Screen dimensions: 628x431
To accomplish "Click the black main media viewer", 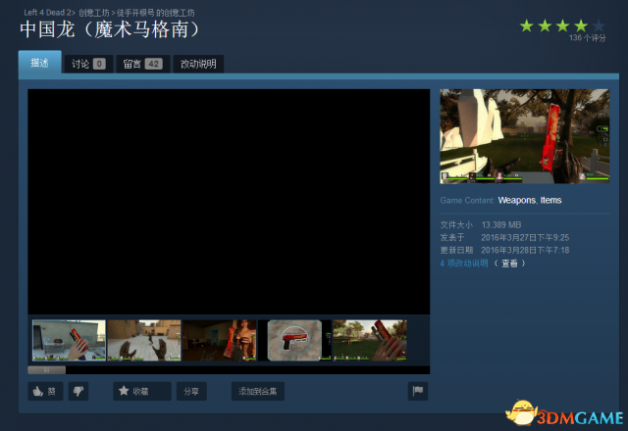I will pos(229,202).
